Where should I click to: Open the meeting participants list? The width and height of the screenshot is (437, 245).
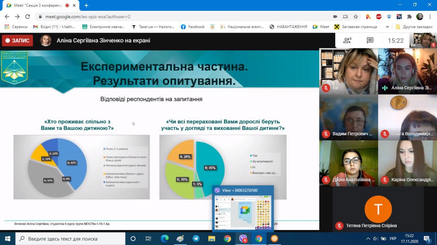[x=347, y=41]
